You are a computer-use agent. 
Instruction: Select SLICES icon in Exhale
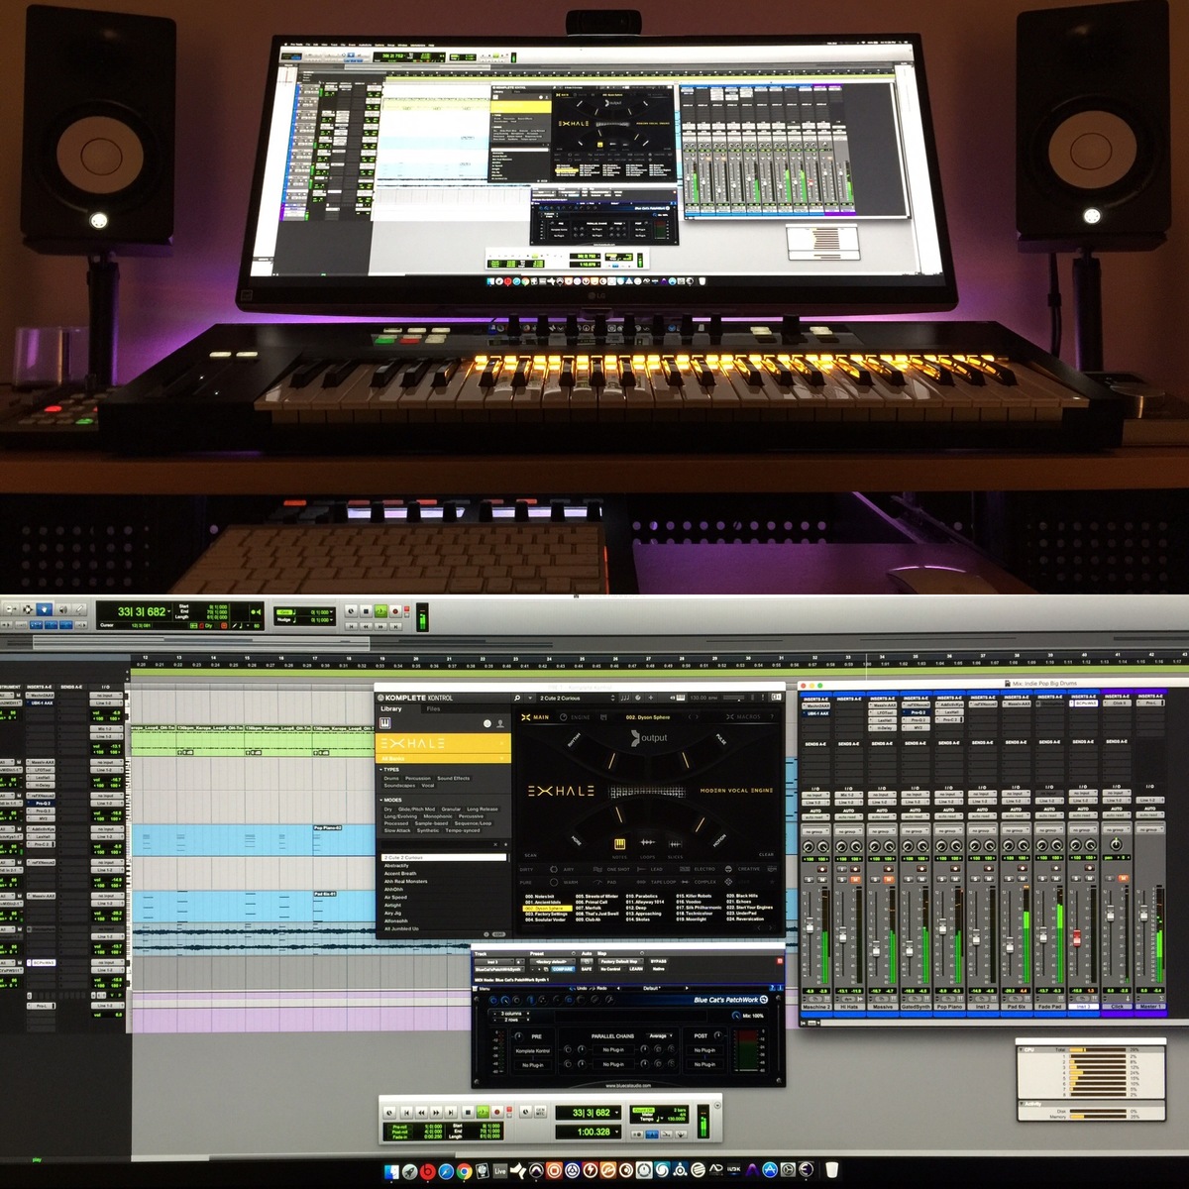675,844
